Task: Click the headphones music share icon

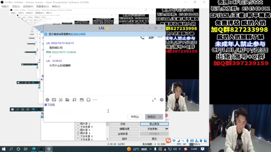Action: 74,100
